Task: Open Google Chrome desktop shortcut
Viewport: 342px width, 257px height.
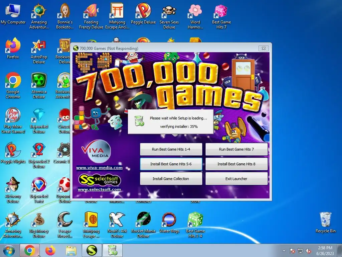Action: click(x=13, y=86)
